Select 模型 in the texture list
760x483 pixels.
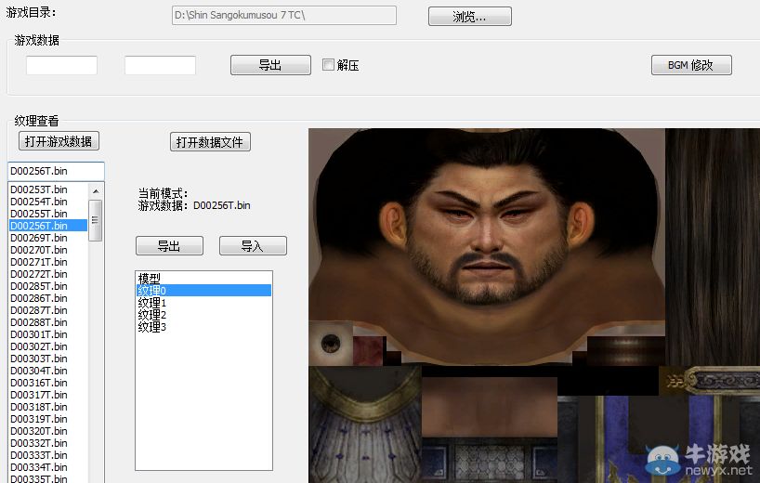(203, 278)
